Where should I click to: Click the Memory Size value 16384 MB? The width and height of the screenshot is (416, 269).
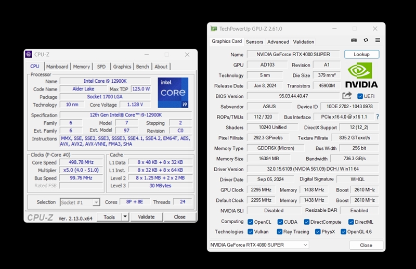tap(268, 159)
